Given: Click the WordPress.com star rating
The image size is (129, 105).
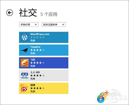Looking at the screenshot, I should point(37,37).
